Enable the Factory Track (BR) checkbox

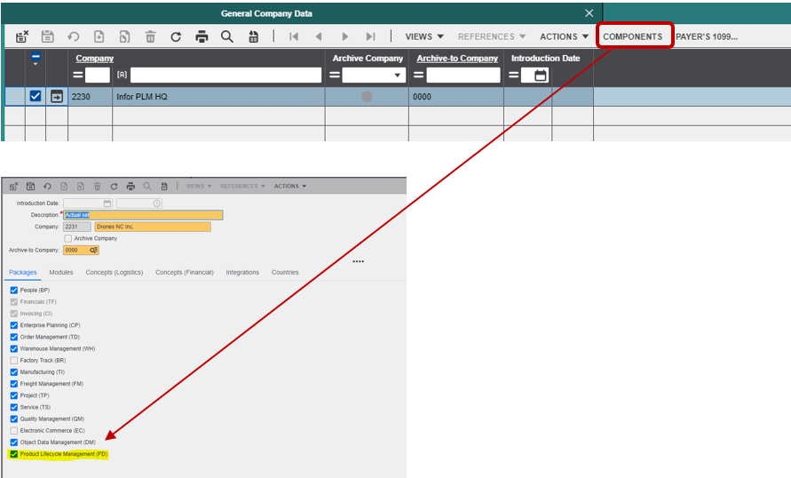click(13, 361)
